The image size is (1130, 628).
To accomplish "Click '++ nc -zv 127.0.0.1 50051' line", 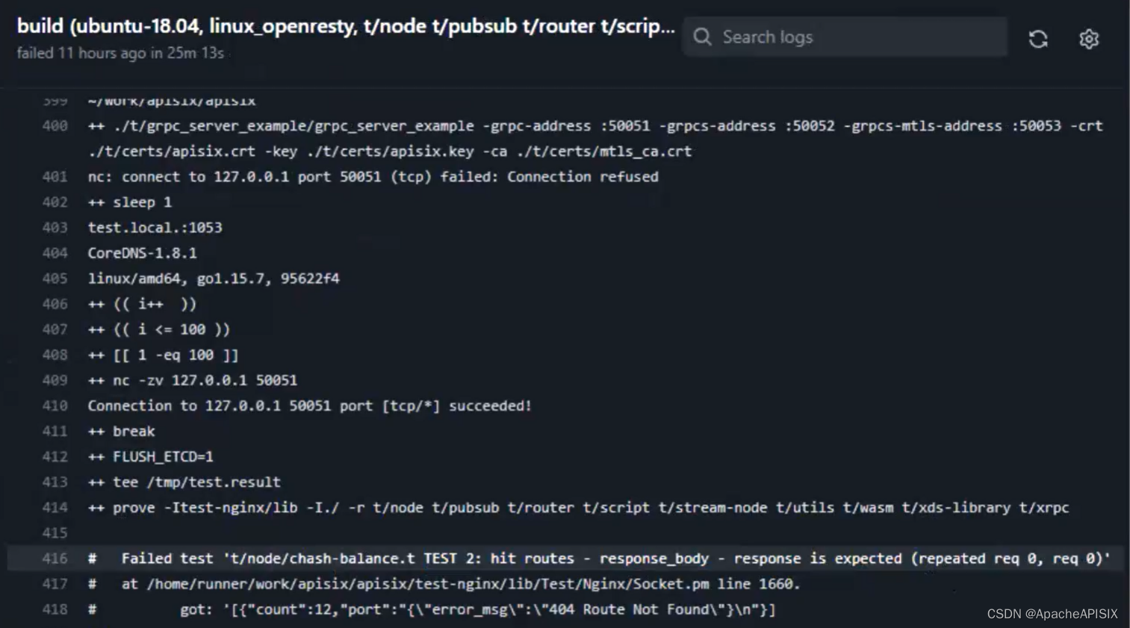I will pos(192,380).
